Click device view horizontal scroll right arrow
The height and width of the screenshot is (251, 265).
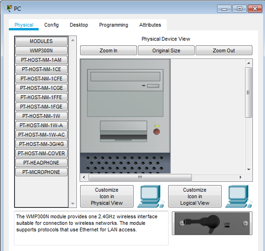tap(240, 177)
